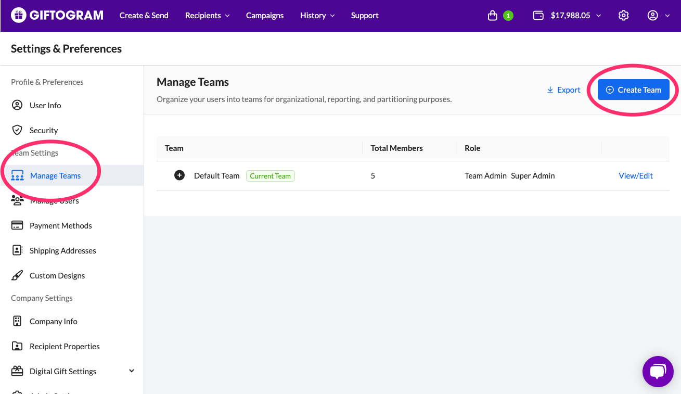Click the Export link
Screen dimensions: 681x394
[563, 90]
